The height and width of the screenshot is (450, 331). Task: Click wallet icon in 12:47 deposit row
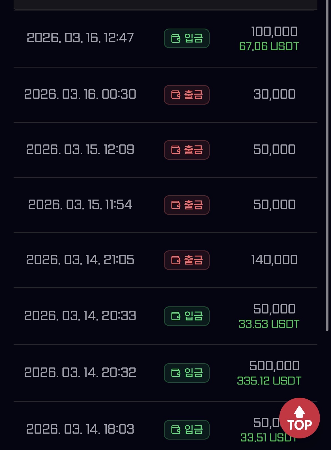click(176, 38)
